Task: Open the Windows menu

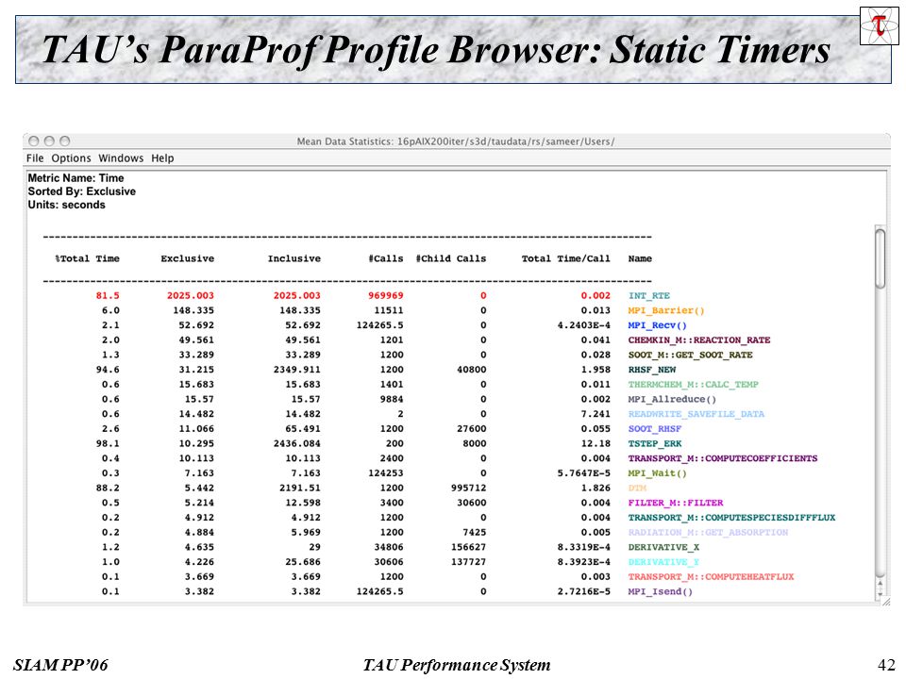Action: [121, 158]
